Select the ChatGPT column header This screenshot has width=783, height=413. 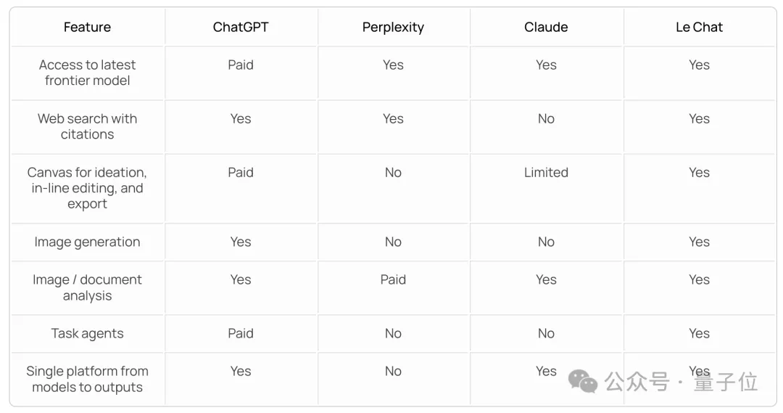coord(241,28)
